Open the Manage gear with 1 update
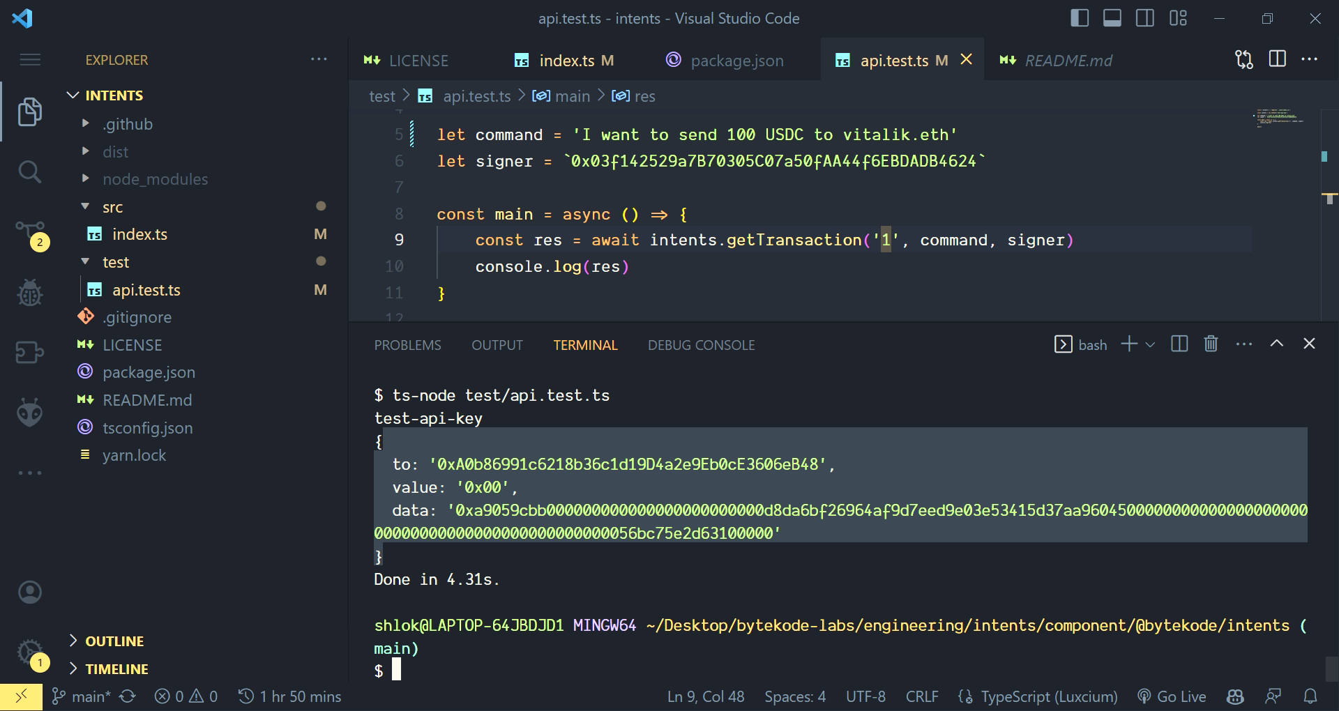 31,654
